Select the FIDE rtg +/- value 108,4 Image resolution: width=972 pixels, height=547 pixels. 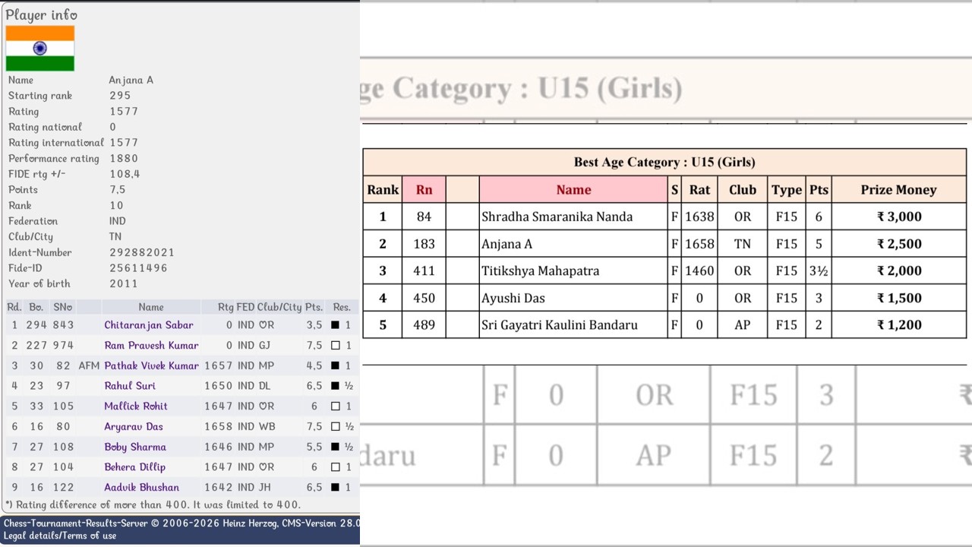(x=125, y=174)
